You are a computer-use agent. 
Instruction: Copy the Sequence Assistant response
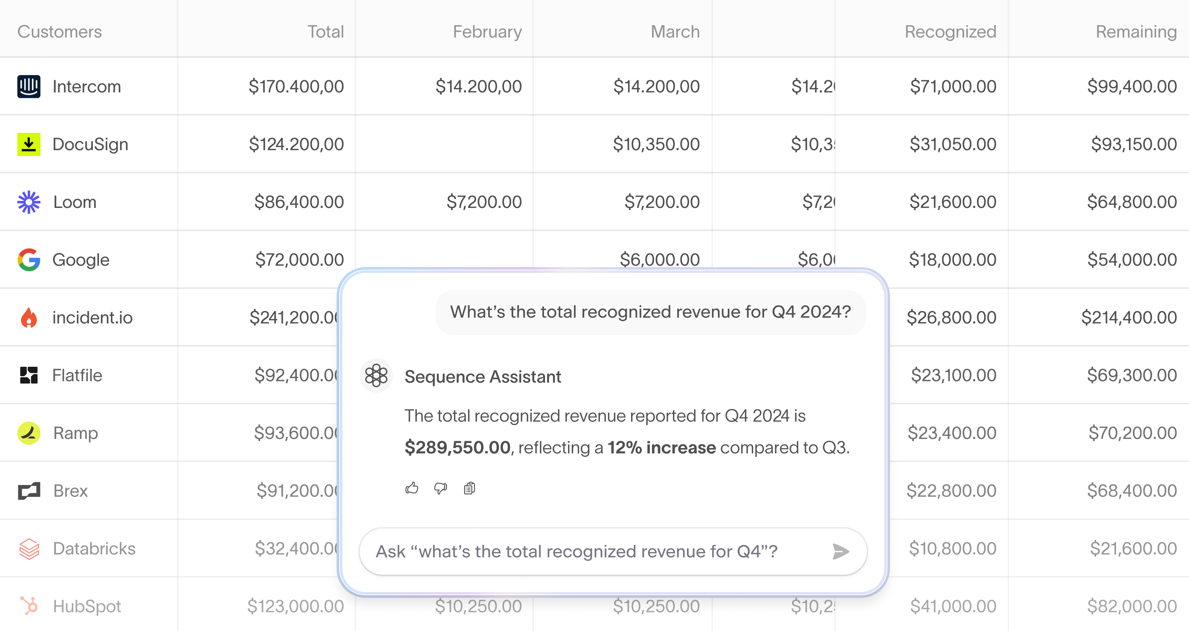[x=470, y=488]
